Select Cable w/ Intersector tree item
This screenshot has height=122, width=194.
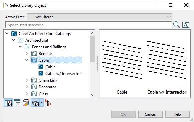click(63, 74)
